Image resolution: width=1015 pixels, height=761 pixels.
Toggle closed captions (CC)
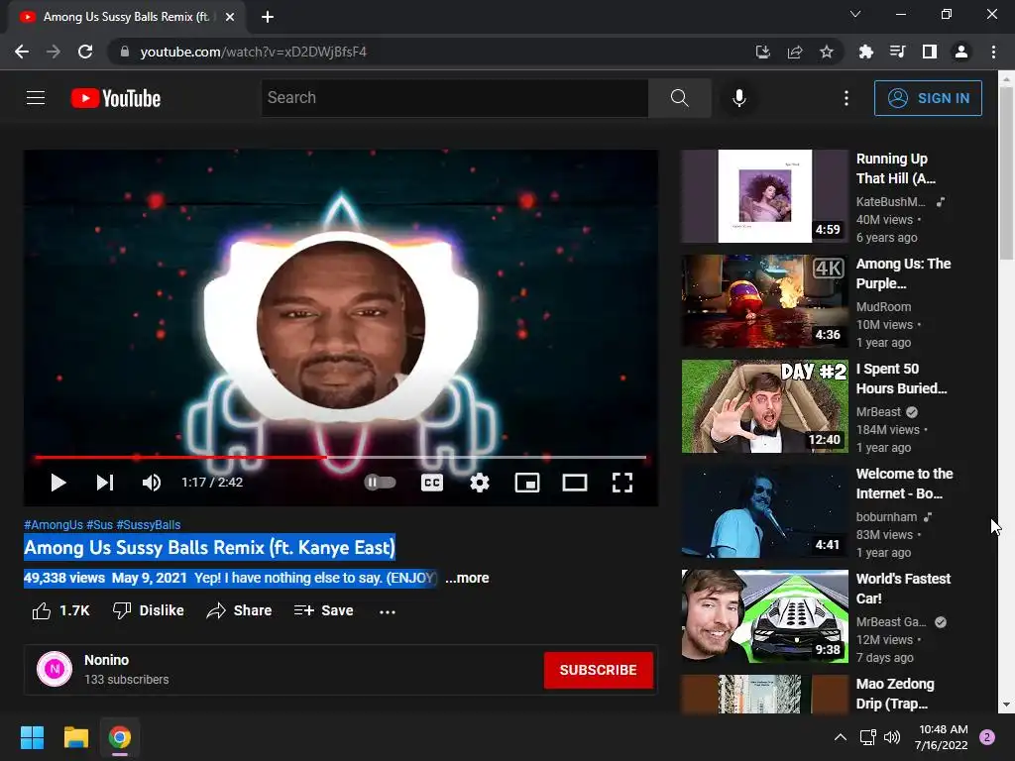tap(432, 483)
